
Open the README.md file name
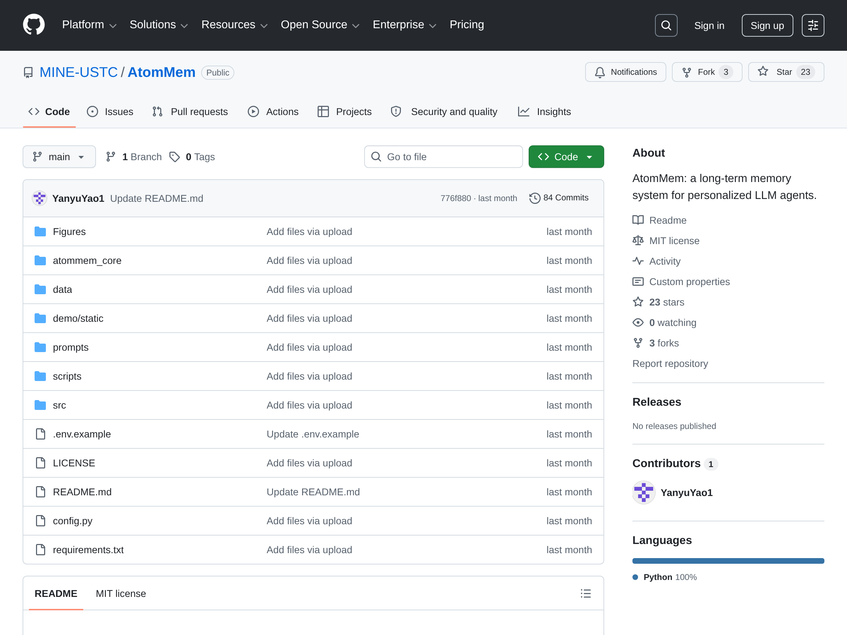click(82, 492)
